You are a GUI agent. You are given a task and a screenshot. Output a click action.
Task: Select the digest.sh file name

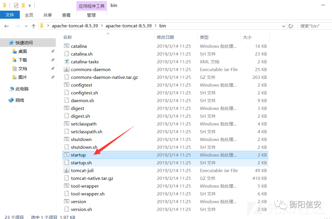pyautogui.click(x=80, y=116)
